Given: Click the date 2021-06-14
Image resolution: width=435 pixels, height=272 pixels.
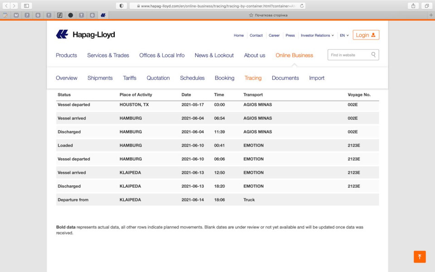Looking at the screenshot, I should click(x=193, y=200).
